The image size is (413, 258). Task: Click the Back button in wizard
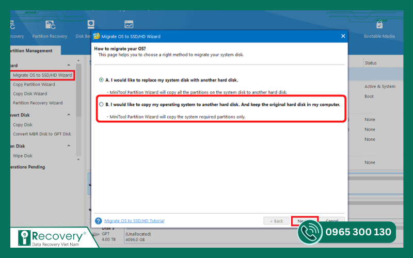pos(276,221)
